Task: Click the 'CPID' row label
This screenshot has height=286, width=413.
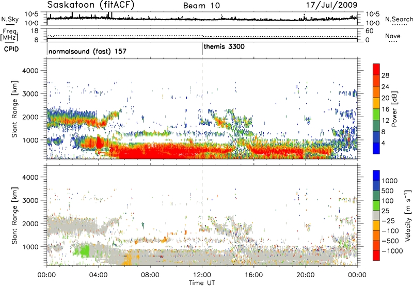Action: (x=11, y=49)
